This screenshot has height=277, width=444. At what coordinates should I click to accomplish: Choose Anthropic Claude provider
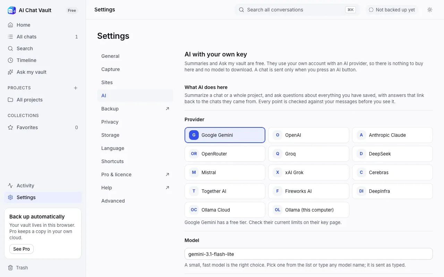pos(392,135)
